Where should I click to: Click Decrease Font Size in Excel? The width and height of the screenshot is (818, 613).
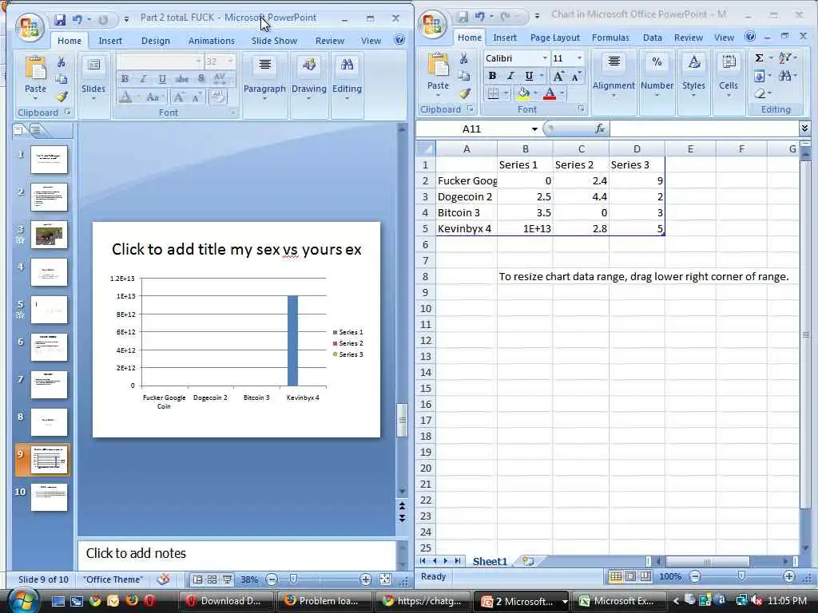coord(576,76)
